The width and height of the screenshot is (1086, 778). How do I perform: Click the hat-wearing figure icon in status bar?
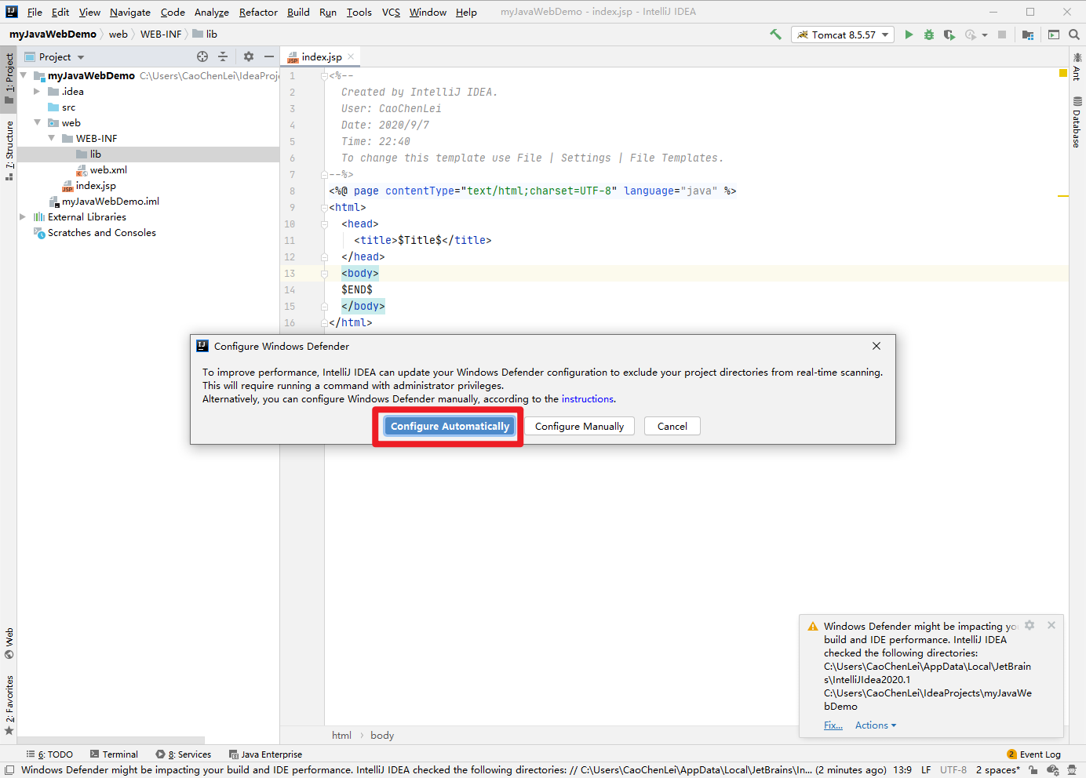coord(1072,770)
